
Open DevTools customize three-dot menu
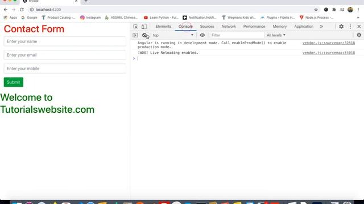click(x=350, y=27)
